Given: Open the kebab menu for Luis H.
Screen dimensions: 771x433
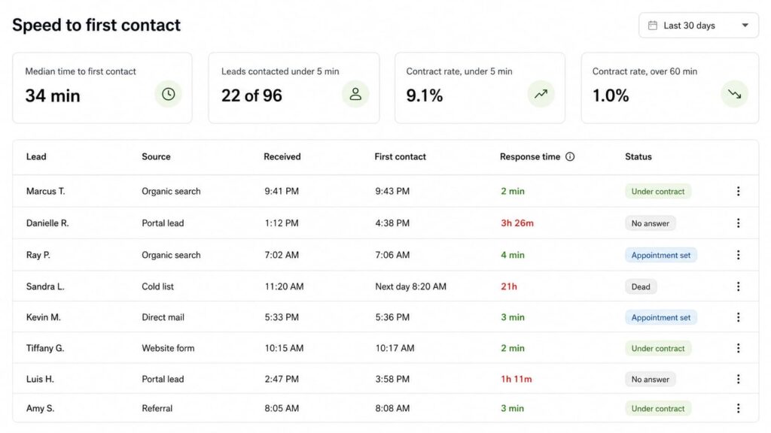Looking at the screenshot, I should [738, 379].
